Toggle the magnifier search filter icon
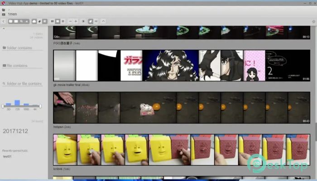The image size is (317, 181). pyautogui.click(x=21, y=21)
